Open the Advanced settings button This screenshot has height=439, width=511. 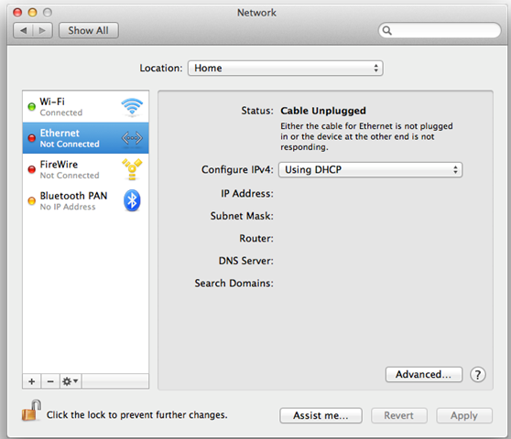(424, 375)
